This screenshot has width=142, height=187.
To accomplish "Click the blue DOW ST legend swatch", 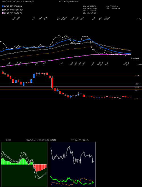I will (3, 6).
